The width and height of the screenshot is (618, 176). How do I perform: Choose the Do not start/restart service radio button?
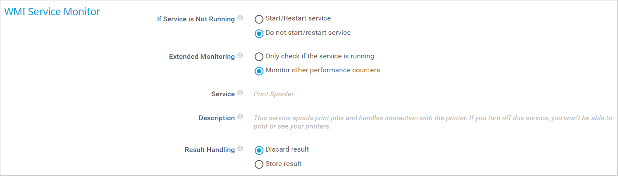click(259, 33)
